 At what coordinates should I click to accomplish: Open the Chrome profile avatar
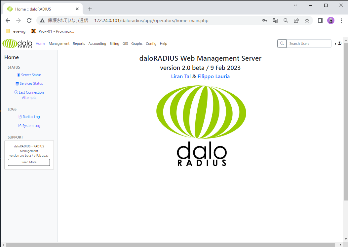331,20
